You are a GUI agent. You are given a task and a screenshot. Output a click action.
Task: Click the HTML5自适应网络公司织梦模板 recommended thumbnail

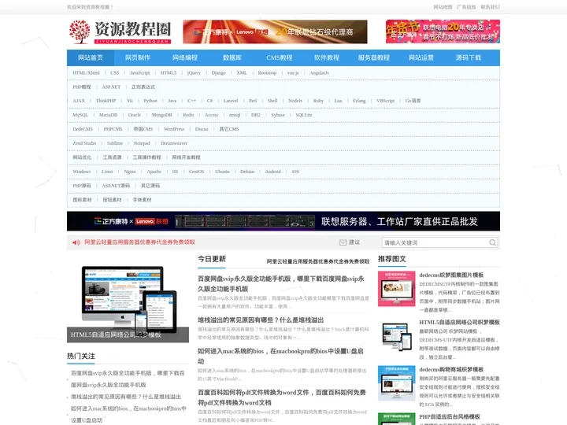[397, 336]
